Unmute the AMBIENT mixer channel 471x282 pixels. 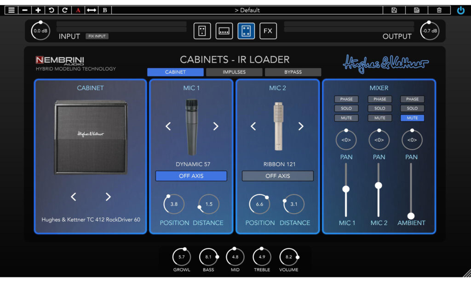[412, 118]
